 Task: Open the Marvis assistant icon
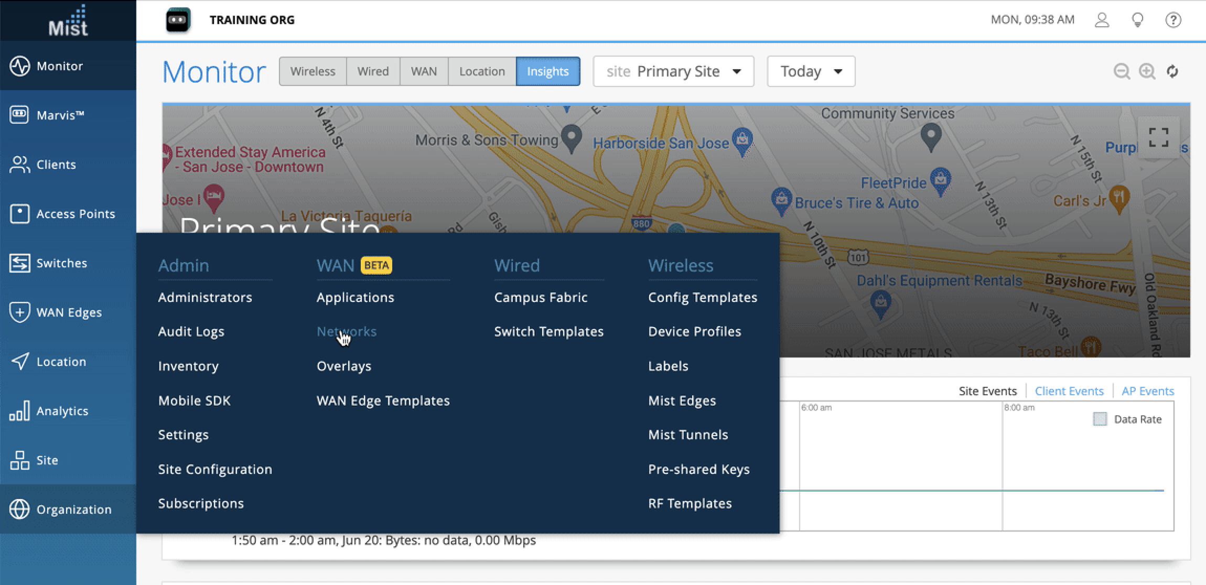(178, 20)
